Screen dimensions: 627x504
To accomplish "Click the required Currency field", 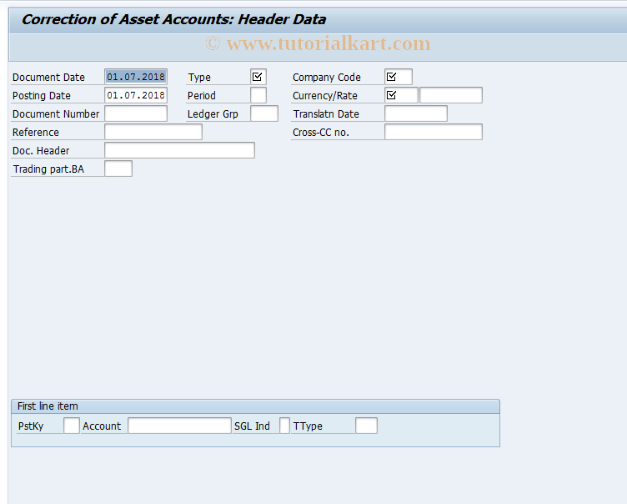I will tap(402, 95).
